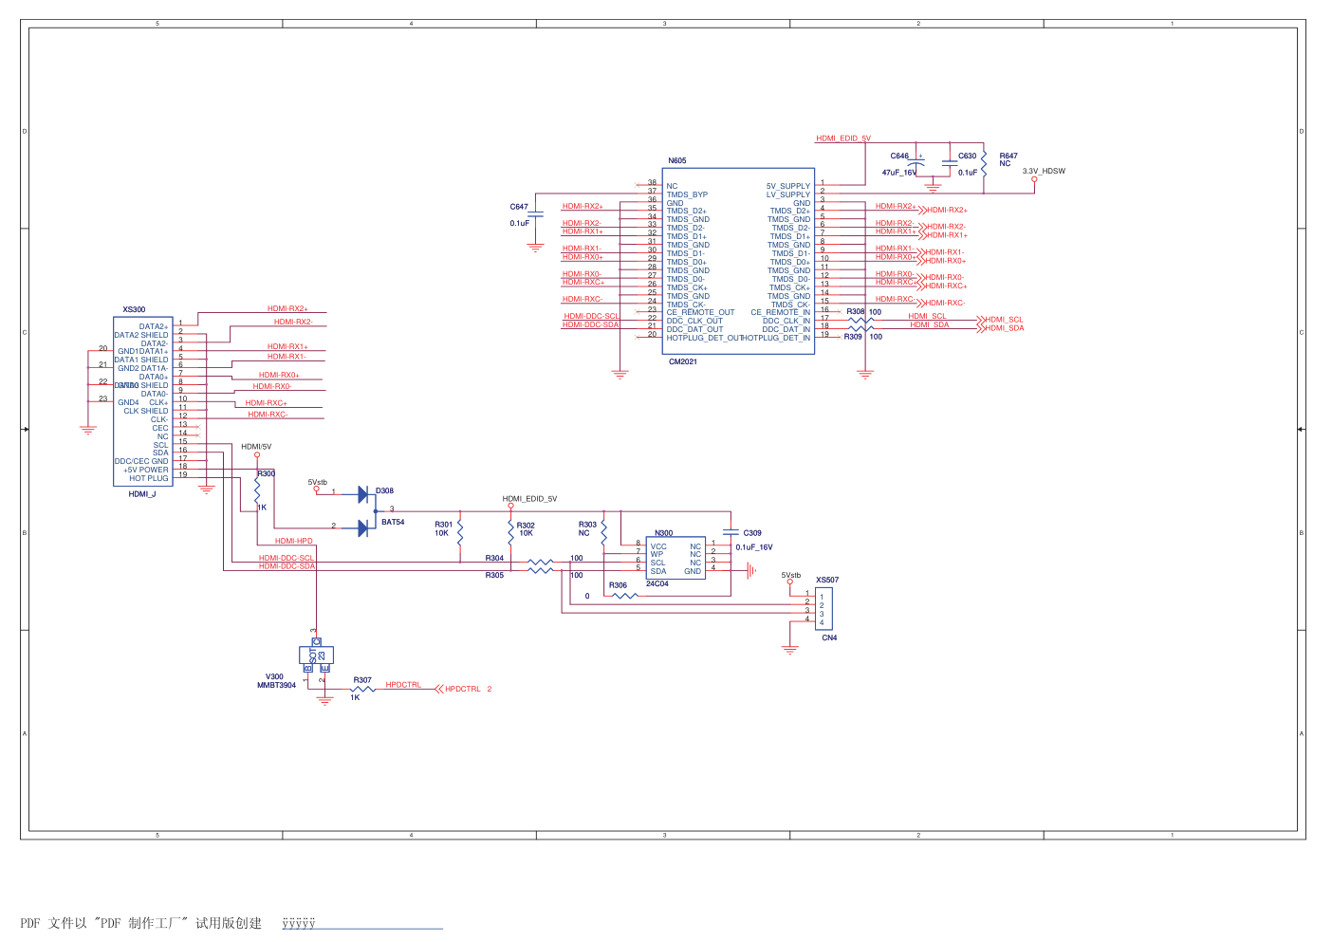Viewport: 1332px width, 942px height.
Task: Click the BAT54 diode part name
Action: 393,523
